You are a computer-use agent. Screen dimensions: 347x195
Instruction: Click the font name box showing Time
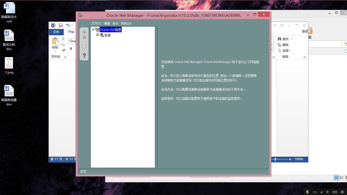click(x=72, y=41)
